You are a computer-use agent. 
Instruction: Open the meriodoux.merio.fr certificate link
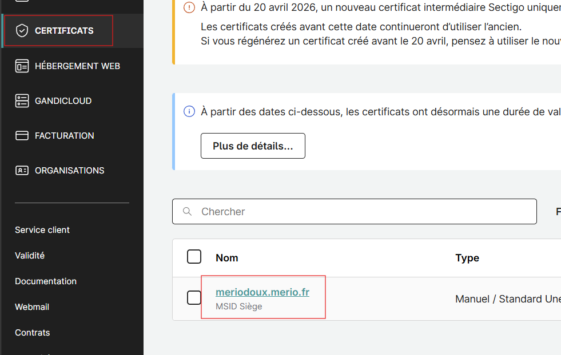coord(262,292)
